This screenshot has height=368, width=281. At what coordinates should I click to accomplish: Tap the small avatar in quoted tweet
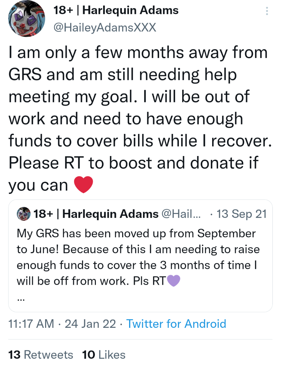23,214
